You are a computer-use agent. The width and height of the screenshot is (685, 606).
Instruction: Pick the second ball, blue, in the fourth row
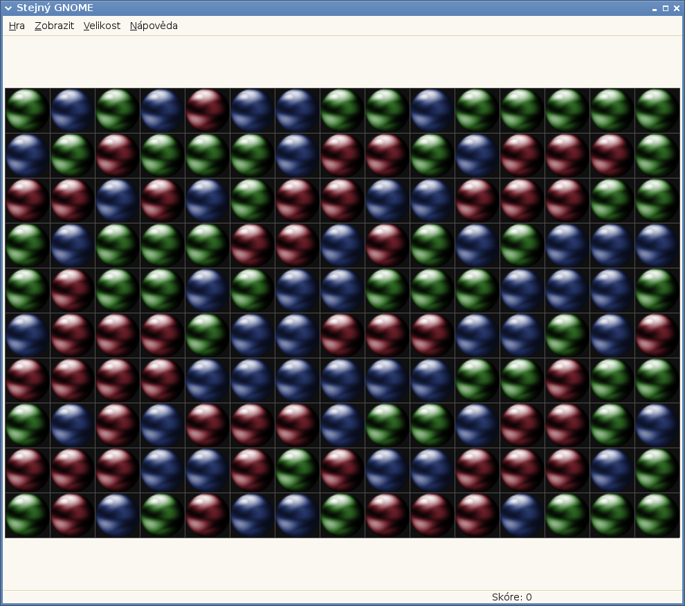coord(73,246)
